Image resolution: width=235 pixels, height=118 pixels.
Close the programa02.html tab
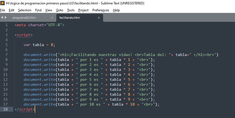pos(52,18)
